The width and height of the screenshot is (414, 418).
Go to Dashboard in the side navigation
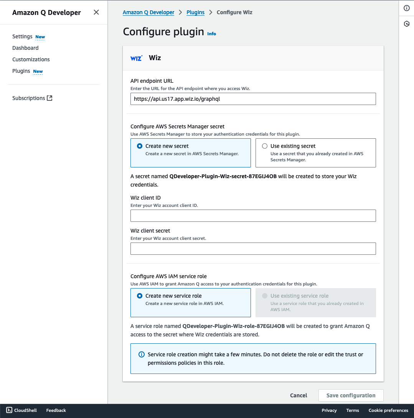(x=25, y=48)
